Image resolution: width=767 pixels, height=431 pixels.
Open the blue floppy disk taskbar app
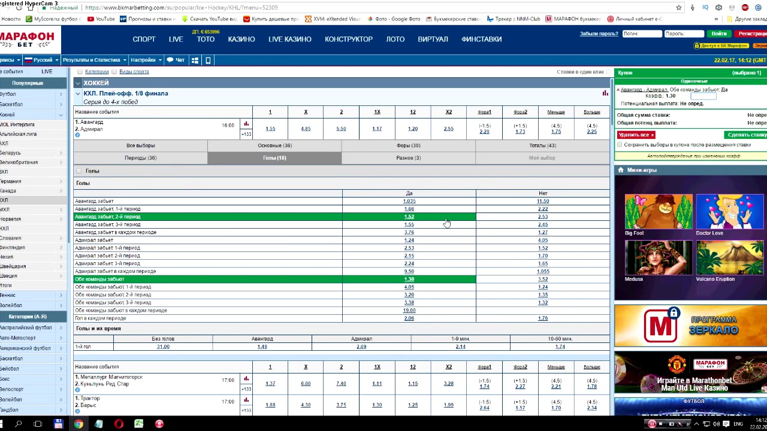coord(58,424)
